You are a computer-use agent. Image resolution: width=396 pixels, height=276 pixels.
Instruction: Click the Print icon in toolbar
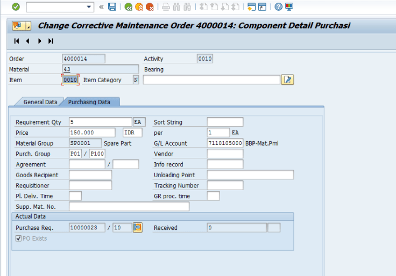(166, 7)
